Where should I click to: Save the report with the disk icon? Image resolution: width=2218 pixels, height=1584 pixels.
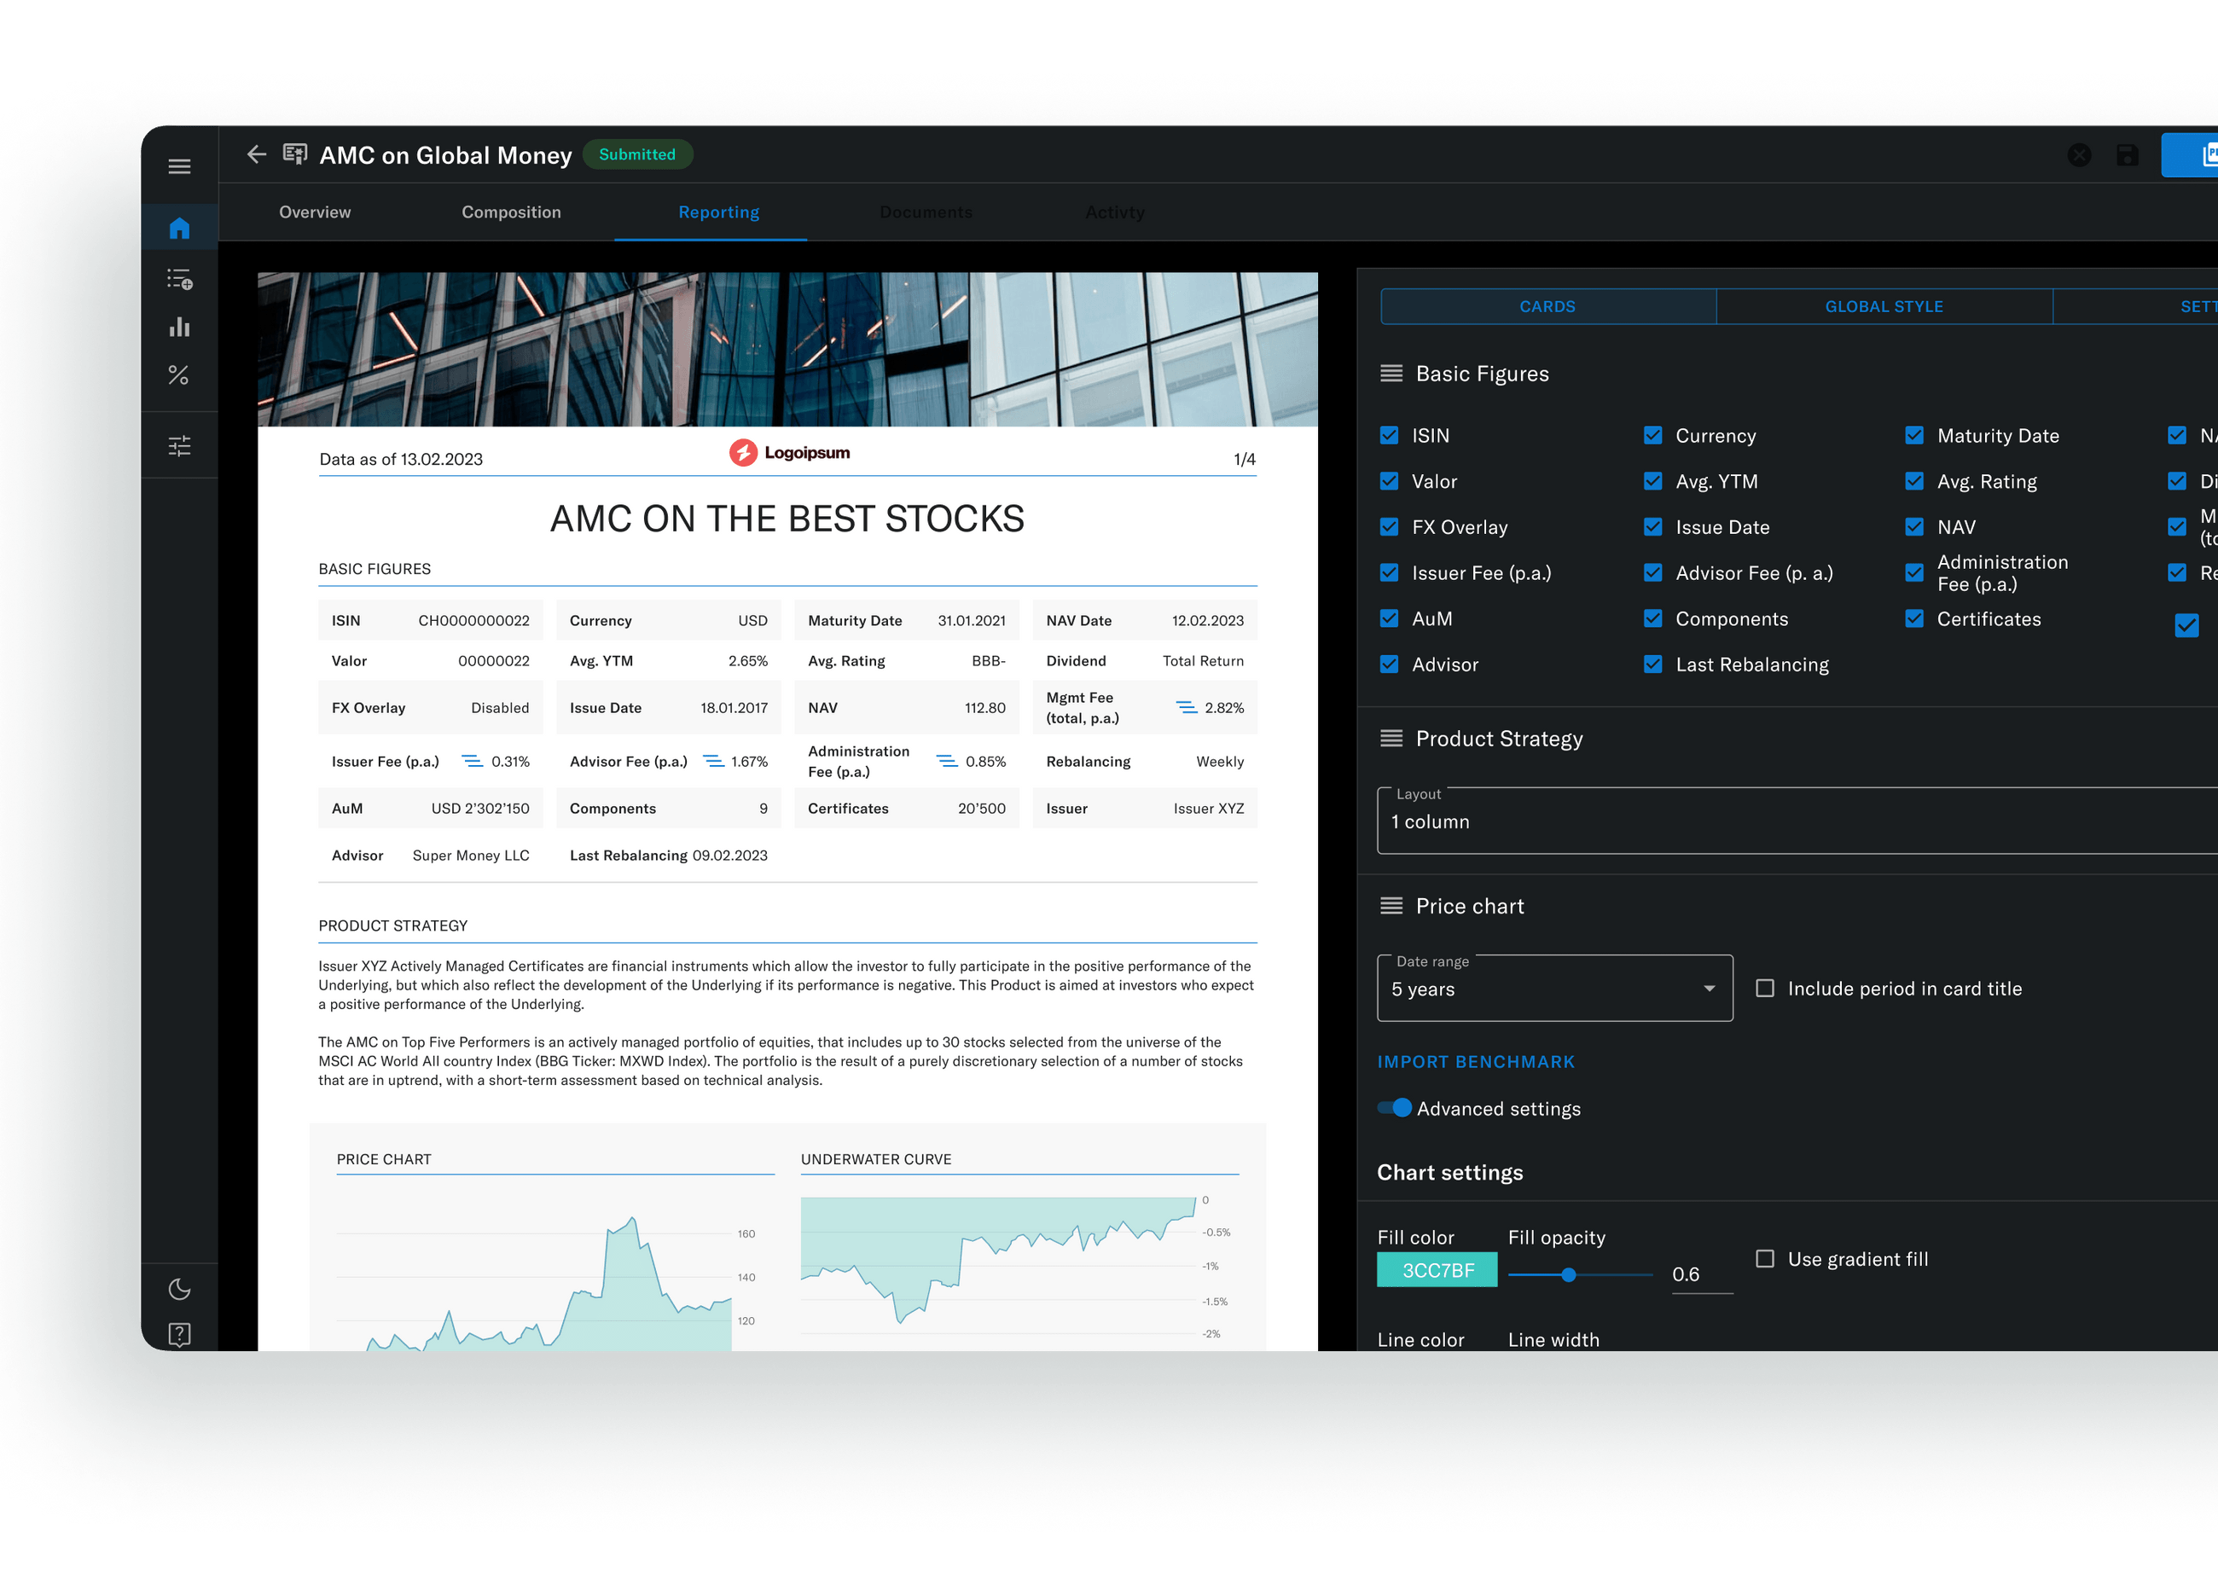tap(2127, 154)
